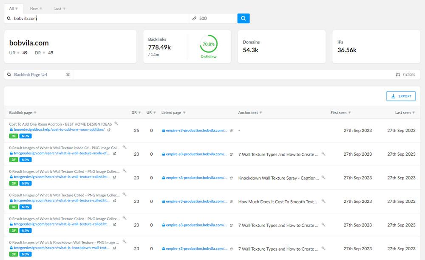Open tmcgeedesign what-is-wall-texture-made-of link

point(62,153)
